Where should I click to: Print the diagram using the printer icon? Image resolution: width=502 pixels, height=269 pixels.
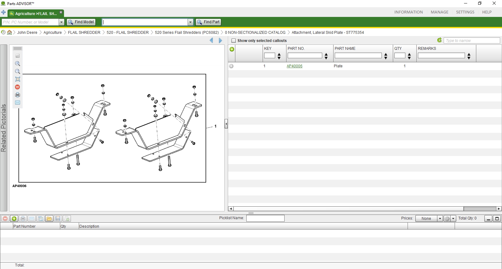tap(18, 95)
